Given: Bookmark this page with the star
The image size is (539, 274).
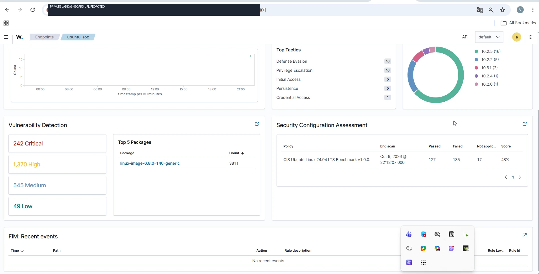Looking at the screenshot, I should 503,10.
